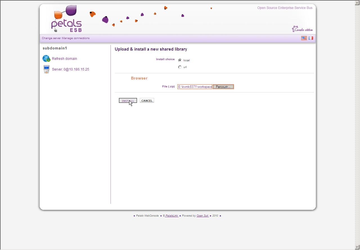Select the local install choice

click(180, 60)
